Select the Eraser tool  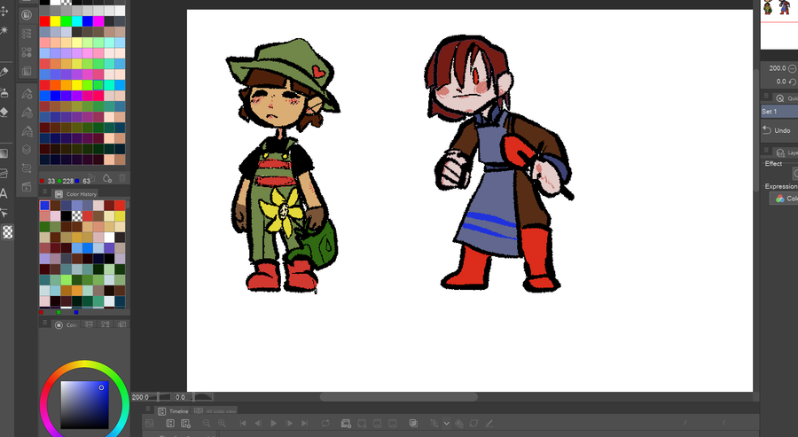coord(4,112)
